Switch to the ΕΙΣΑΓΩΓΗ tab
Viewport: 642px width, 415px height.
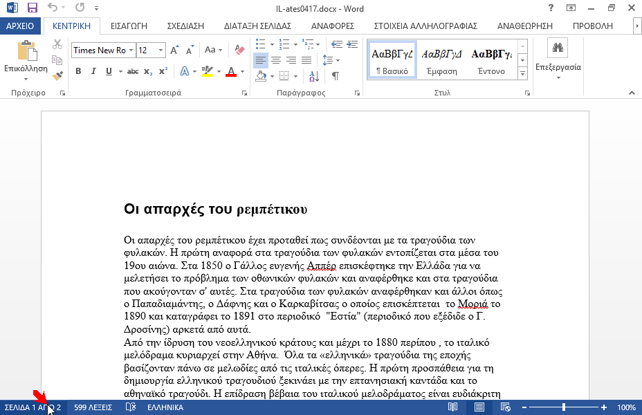129,26
